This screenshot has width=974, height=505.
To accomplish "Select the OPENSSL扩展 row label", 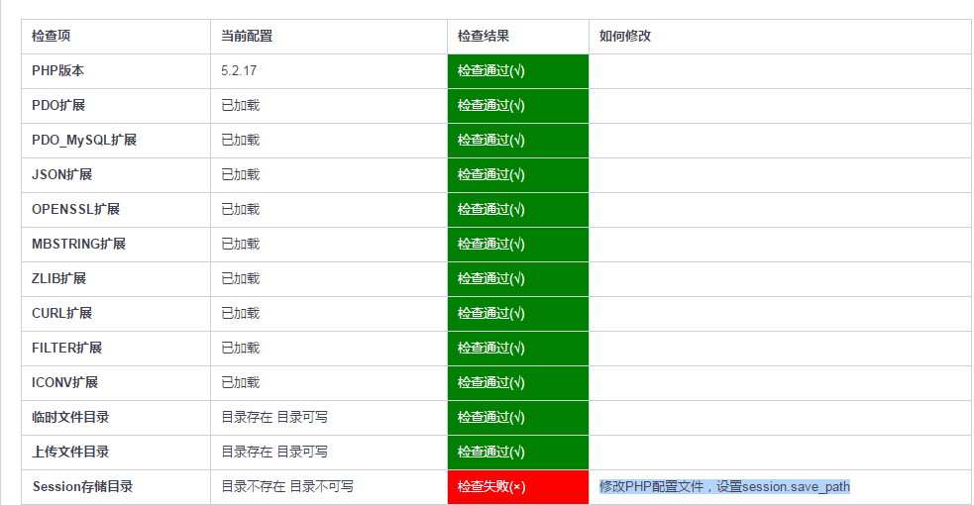I will click(75, 210).
